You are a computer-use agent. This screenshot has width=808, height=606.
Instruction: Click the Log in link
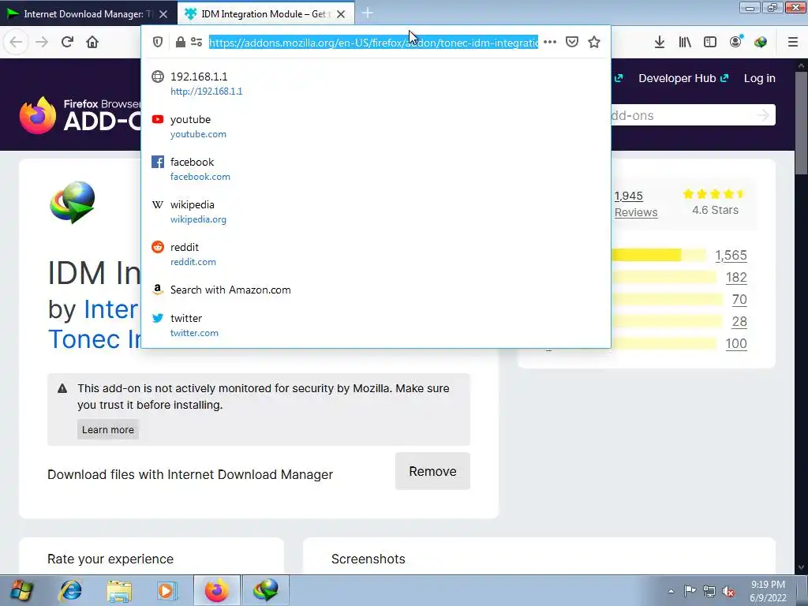click(x=760, y=78)
